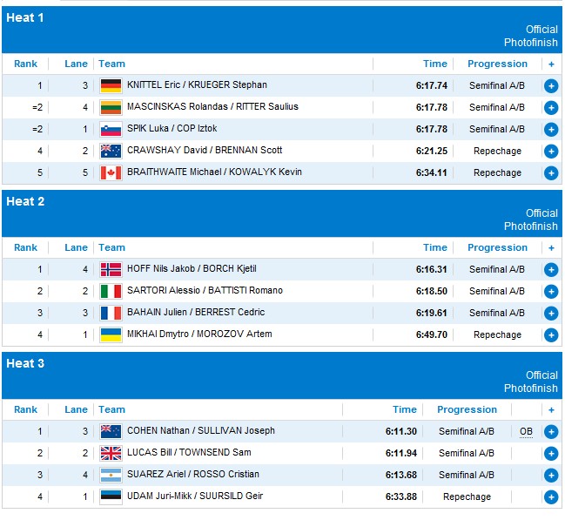This screenshot has height=520, width=565.
Task: Click the plus icon for BRAITHWAITE / KOWALYK
Action: coord(550,172)
